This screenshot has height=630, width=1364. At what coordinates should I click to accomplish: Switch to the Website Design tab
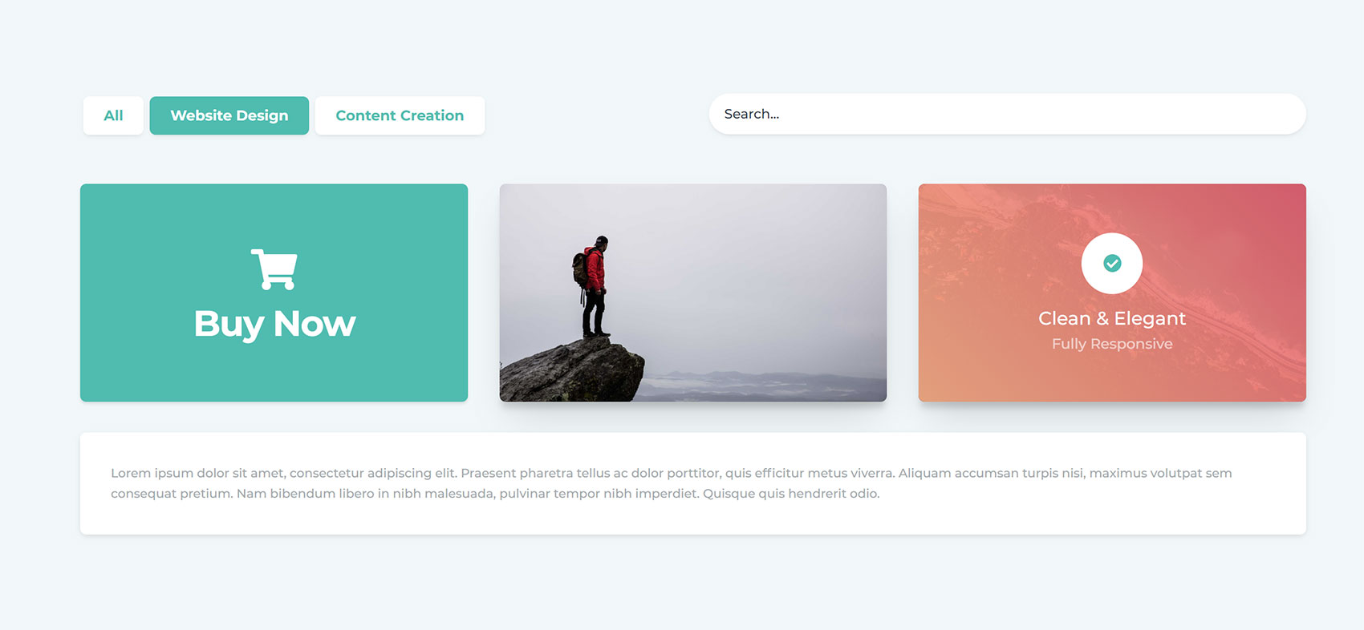coord(229,115)
